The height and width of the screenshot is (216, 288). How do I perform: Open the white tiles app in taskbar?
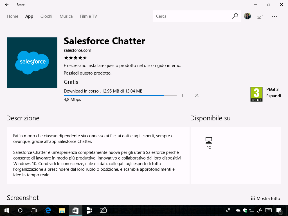tap(89, 210)
